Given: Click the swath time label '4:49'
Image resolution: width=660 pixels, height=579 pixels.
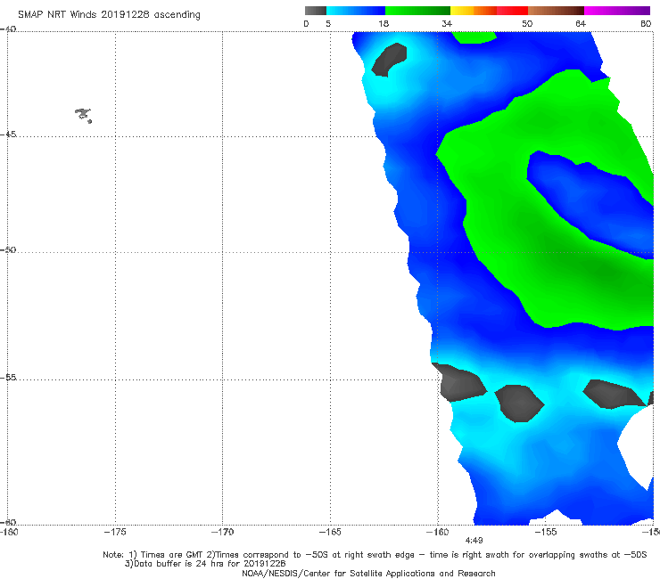Looking at the screenshot, I should point(474,541).
